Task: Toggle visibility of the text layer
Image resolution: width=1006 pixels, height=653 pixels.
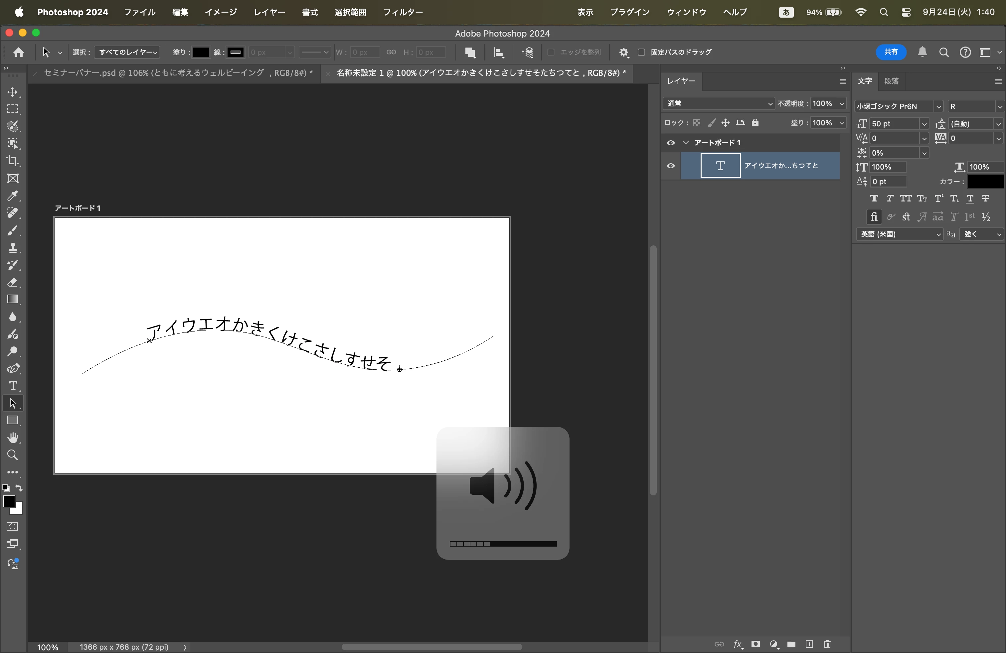Action: 671,166
